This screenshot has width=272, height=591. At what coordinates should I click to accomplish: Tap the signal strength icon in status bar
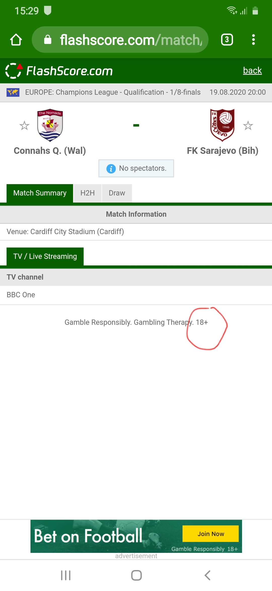coord(244,11)
